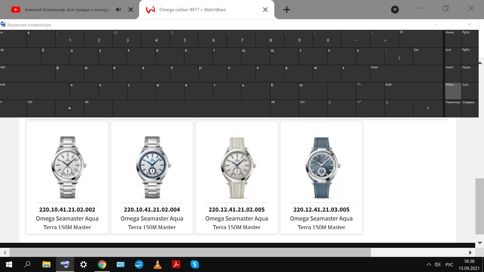Open watch link 220.10.41.21.02.002
This screenshot has height=272, width=484.
(x=67, y=209)
